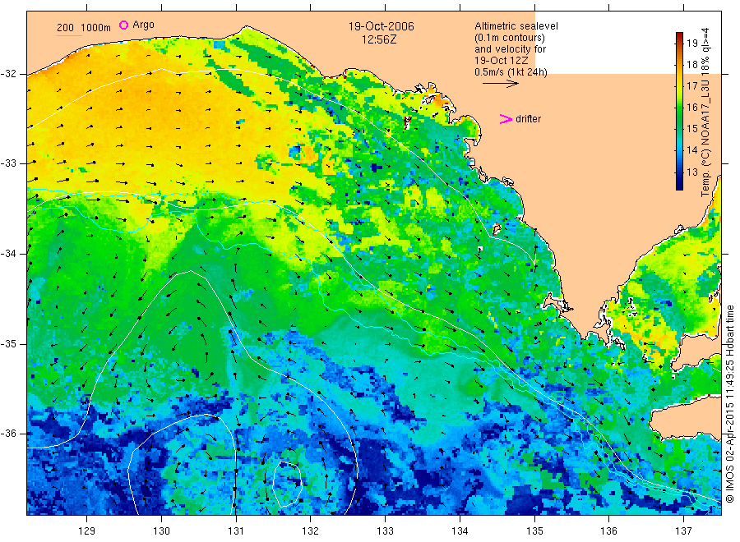
Task: Click the 'Argo' legend label
Action: pyautogui.click(x=143, y=25)
